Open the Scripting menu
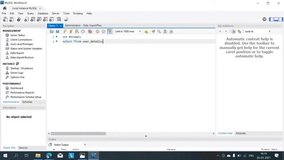This screenshot has height=160, width=284. click(78, 13)
